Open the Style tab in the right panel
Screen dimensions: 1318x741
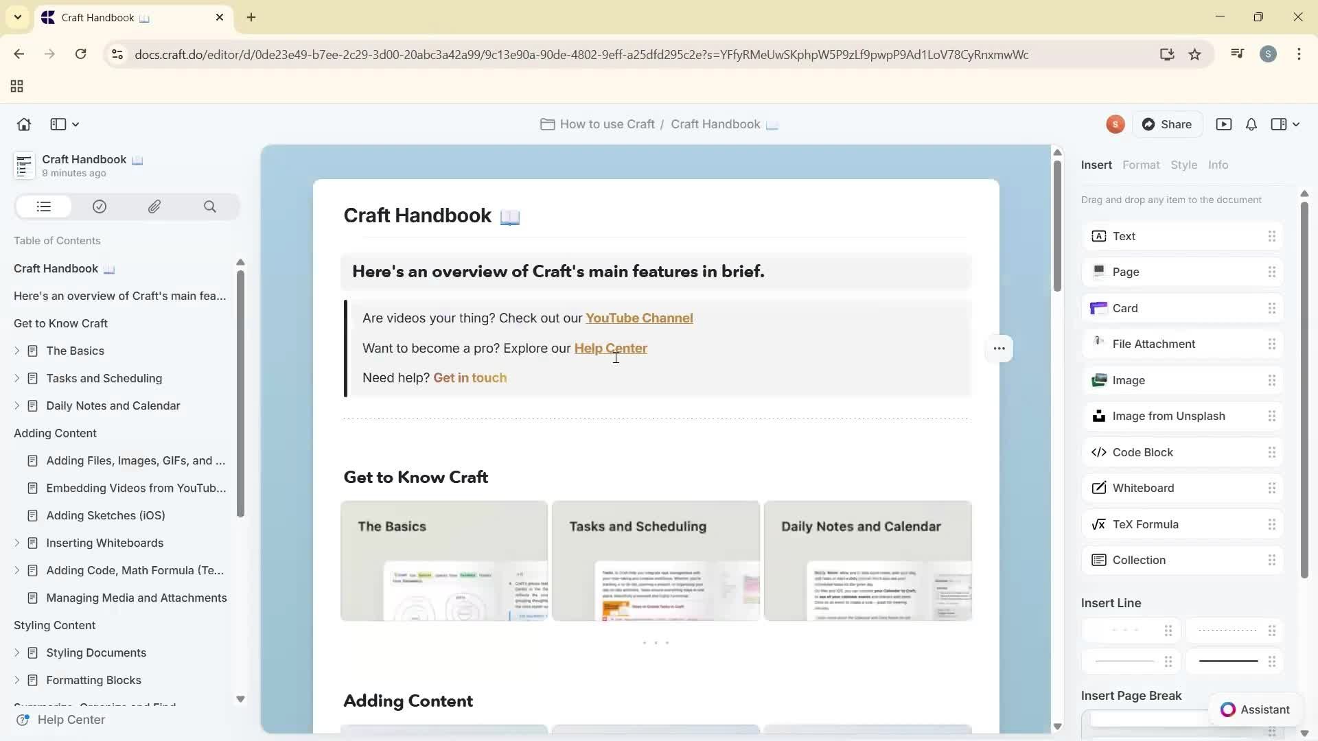click(1185, 165)
